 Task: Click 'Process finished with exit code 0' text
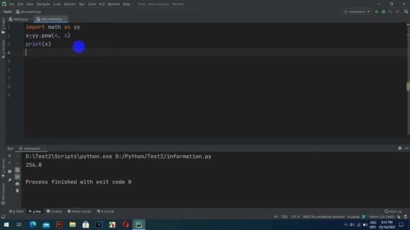tap(78, 182)
